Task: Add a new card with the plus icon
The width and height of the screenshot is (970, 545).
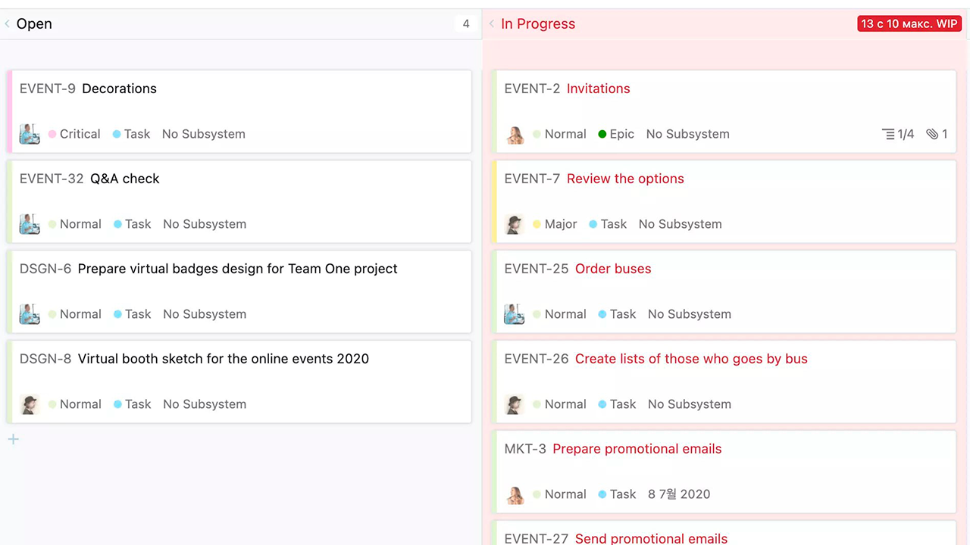Action: point(13,439)
